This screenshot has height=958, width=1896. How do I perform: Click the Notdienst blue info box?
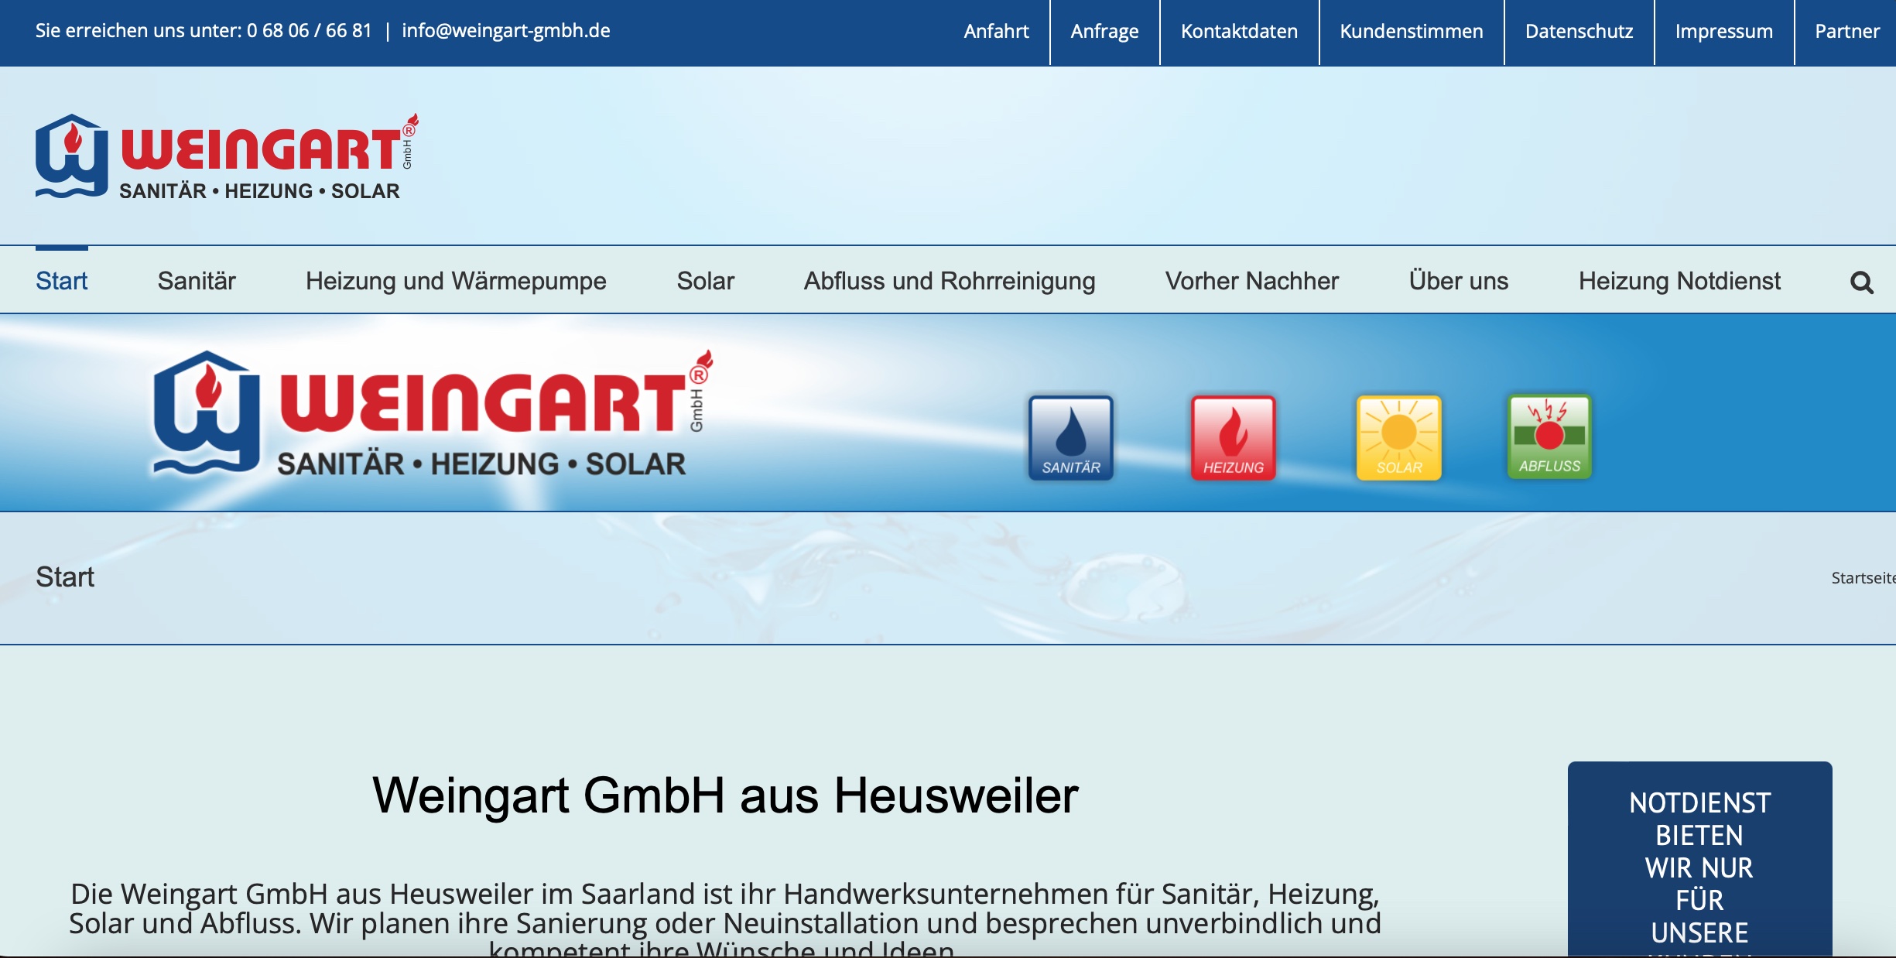(1699, 859)
